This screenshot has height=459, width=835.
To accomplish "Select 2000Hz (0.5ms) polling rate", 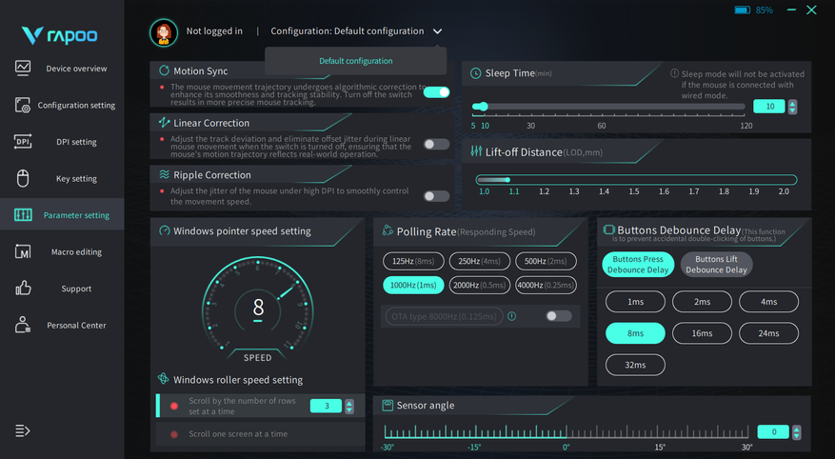I will [479, 285].
